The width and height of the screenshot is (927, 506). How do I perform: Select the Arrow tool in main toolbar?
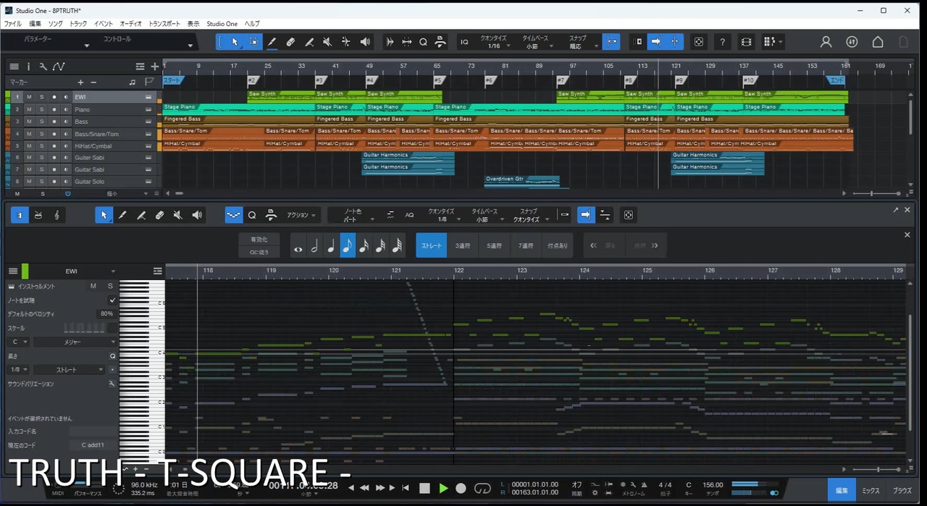(235, 42)
